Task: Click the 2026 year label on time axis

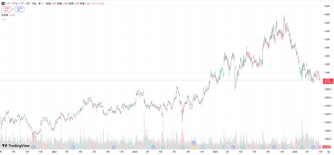Action: (295, 152)
